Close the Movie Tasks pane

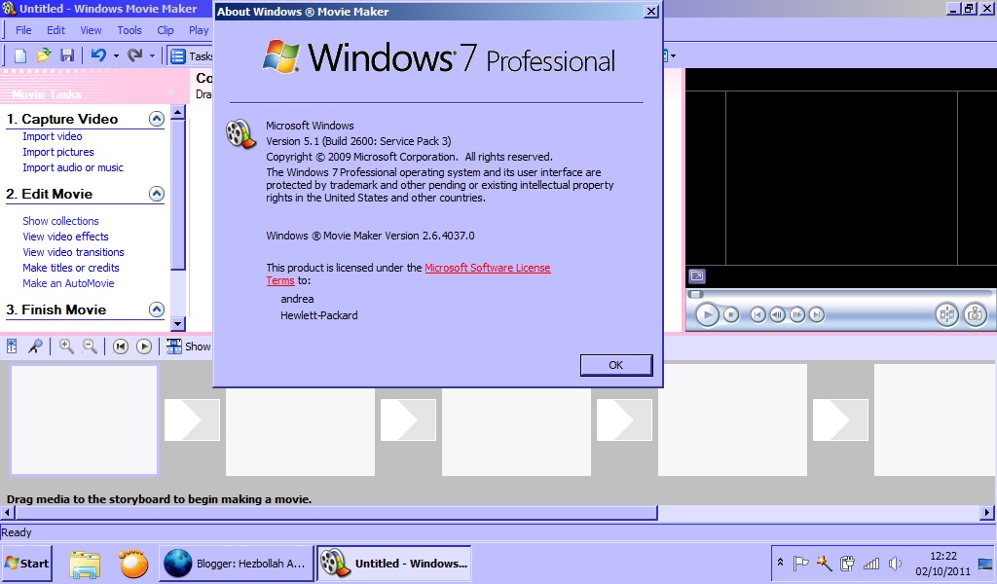[x=169, y=93]
